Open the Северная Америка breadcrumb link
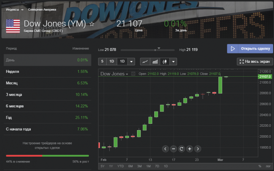The width and height of the screenshot is (274, 171). tap(42, 10)
